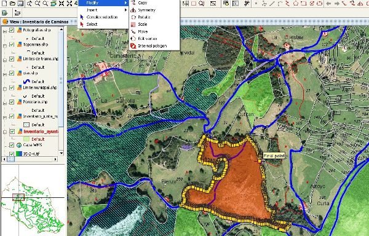
Task: Click the open folder toolbar icon
Action: 12,3
